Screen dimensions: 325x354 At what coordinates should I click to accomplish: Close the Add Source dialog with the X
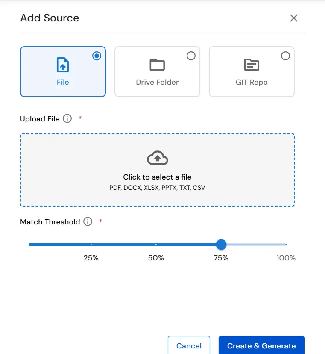click(294, 18)
